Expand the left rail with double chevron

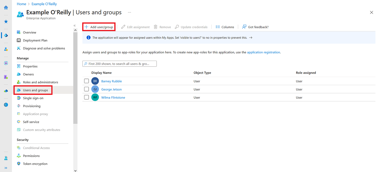point(6,168)
